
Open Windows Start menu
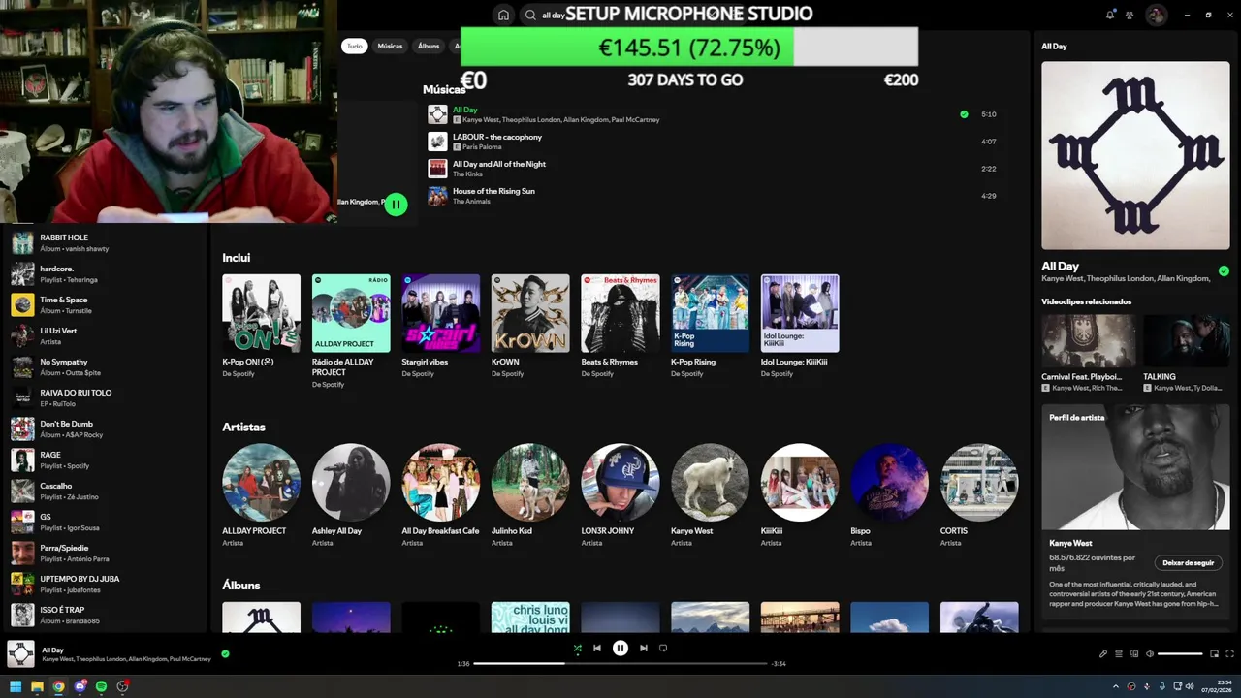(x=16, y=686)
